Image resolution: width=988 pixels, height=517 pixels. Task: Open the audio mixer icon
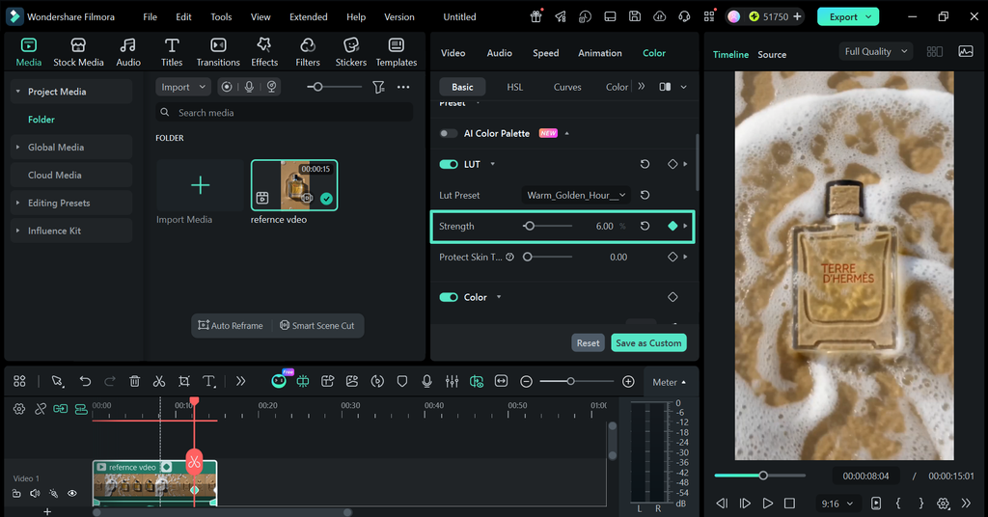452,381
